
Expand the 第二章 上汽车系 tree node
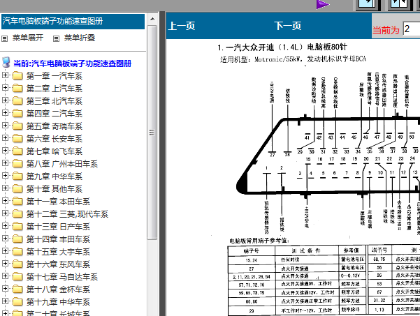5,87
